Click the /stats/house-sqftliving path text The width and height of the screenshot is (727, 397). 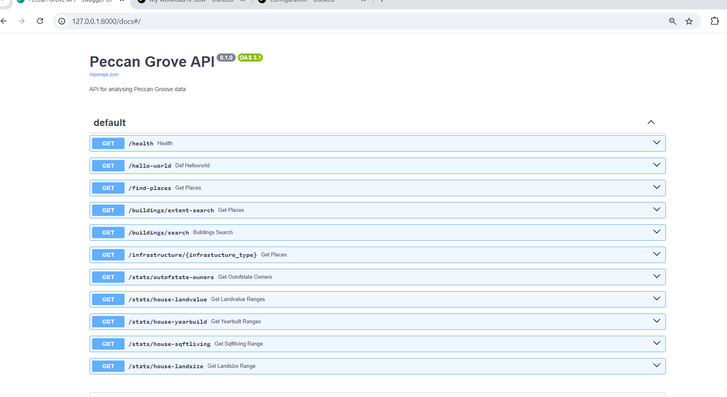tap(170, 344)
